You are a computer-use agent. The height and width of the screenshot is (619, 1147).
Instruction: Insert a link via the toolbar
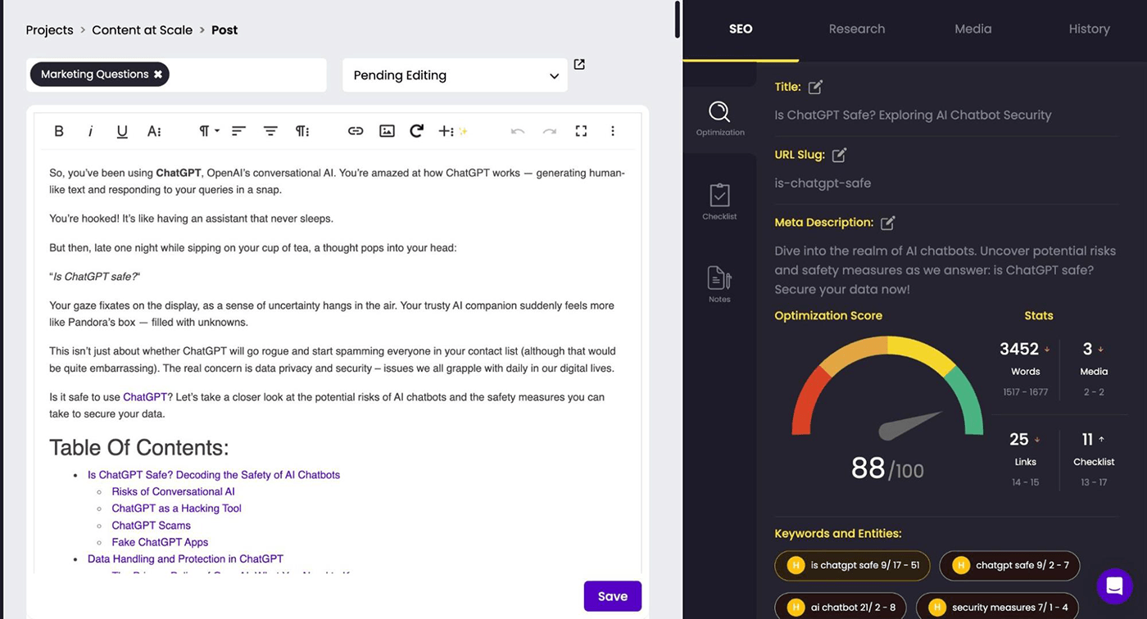point(356,131)
